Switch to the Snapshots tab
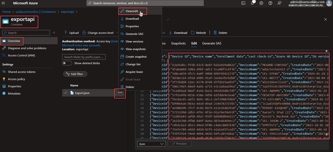 178,43
